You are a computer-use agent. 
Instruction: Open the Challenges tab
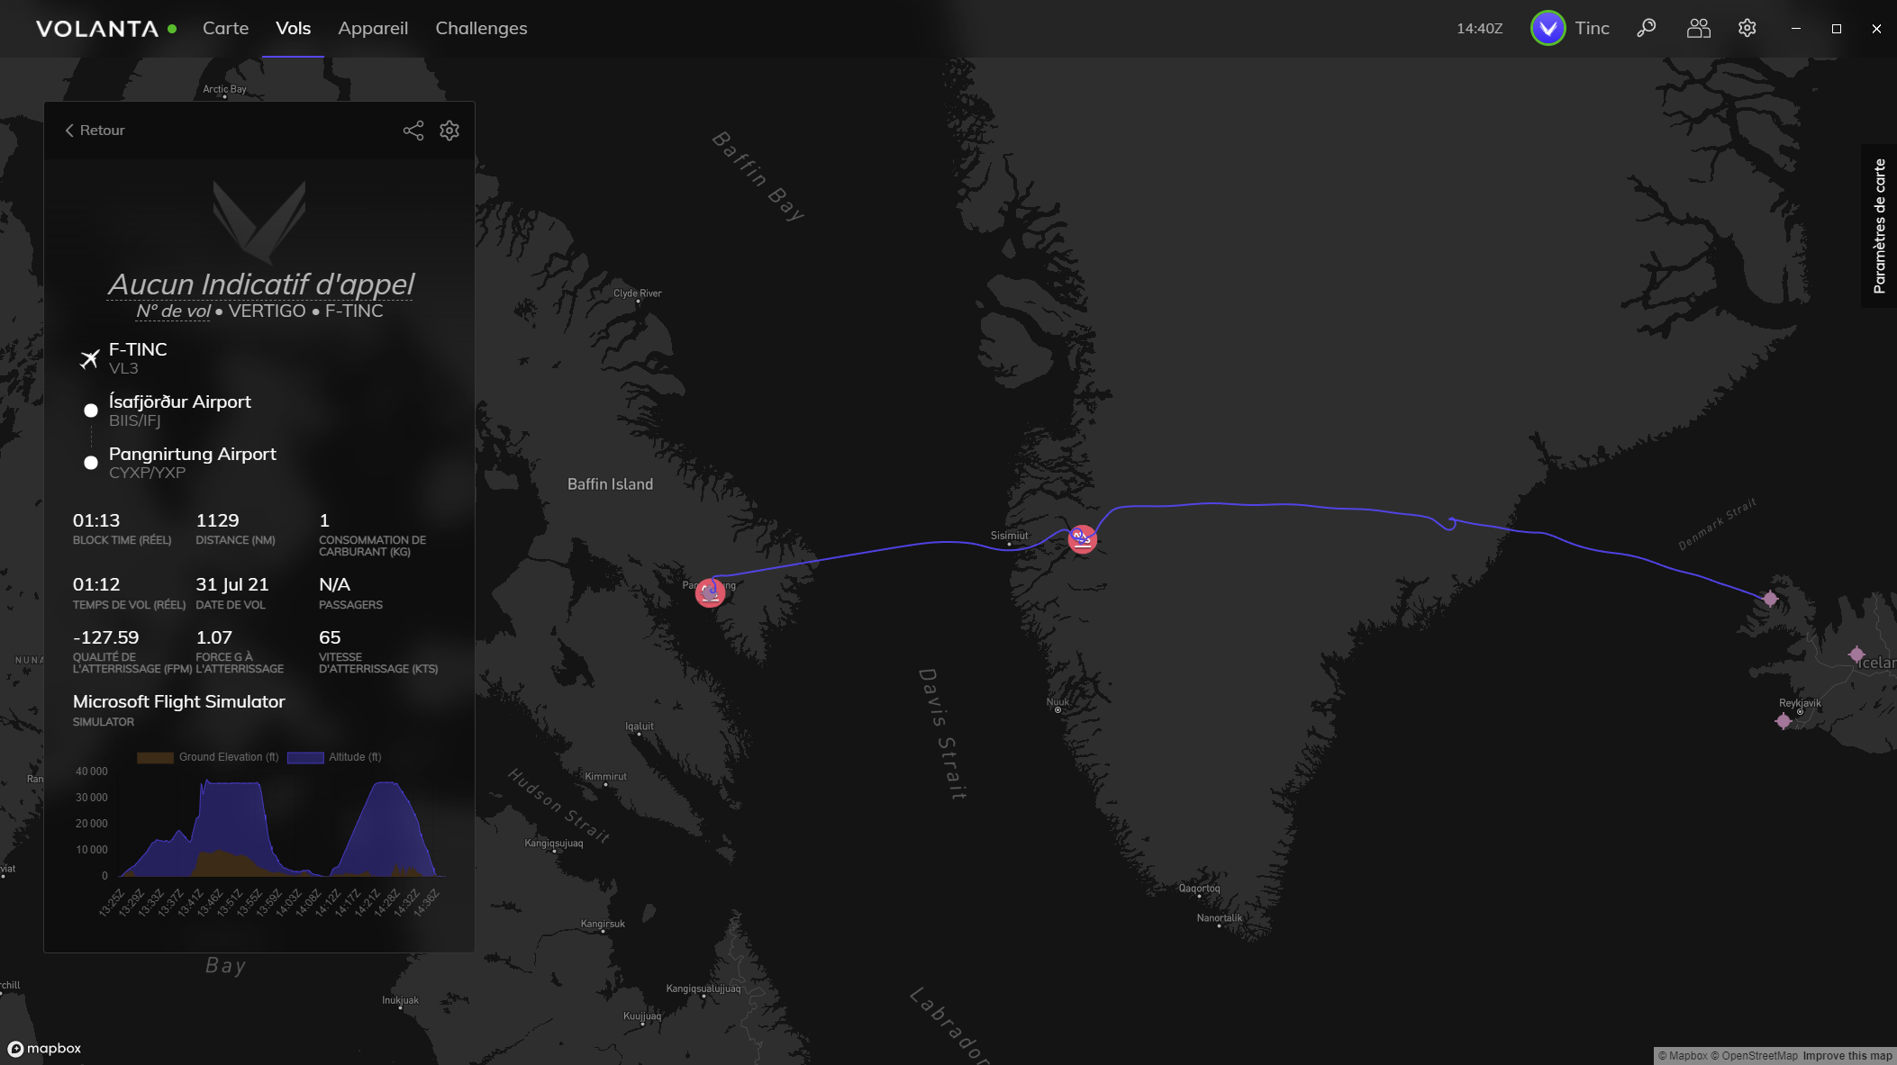coord(481,28)
